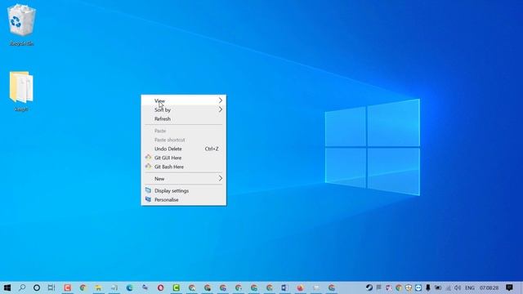The width and height of the screenshot is (523, 294).
Task: Click the taskbar Search magnifier
Action: (x=22, y=287)
